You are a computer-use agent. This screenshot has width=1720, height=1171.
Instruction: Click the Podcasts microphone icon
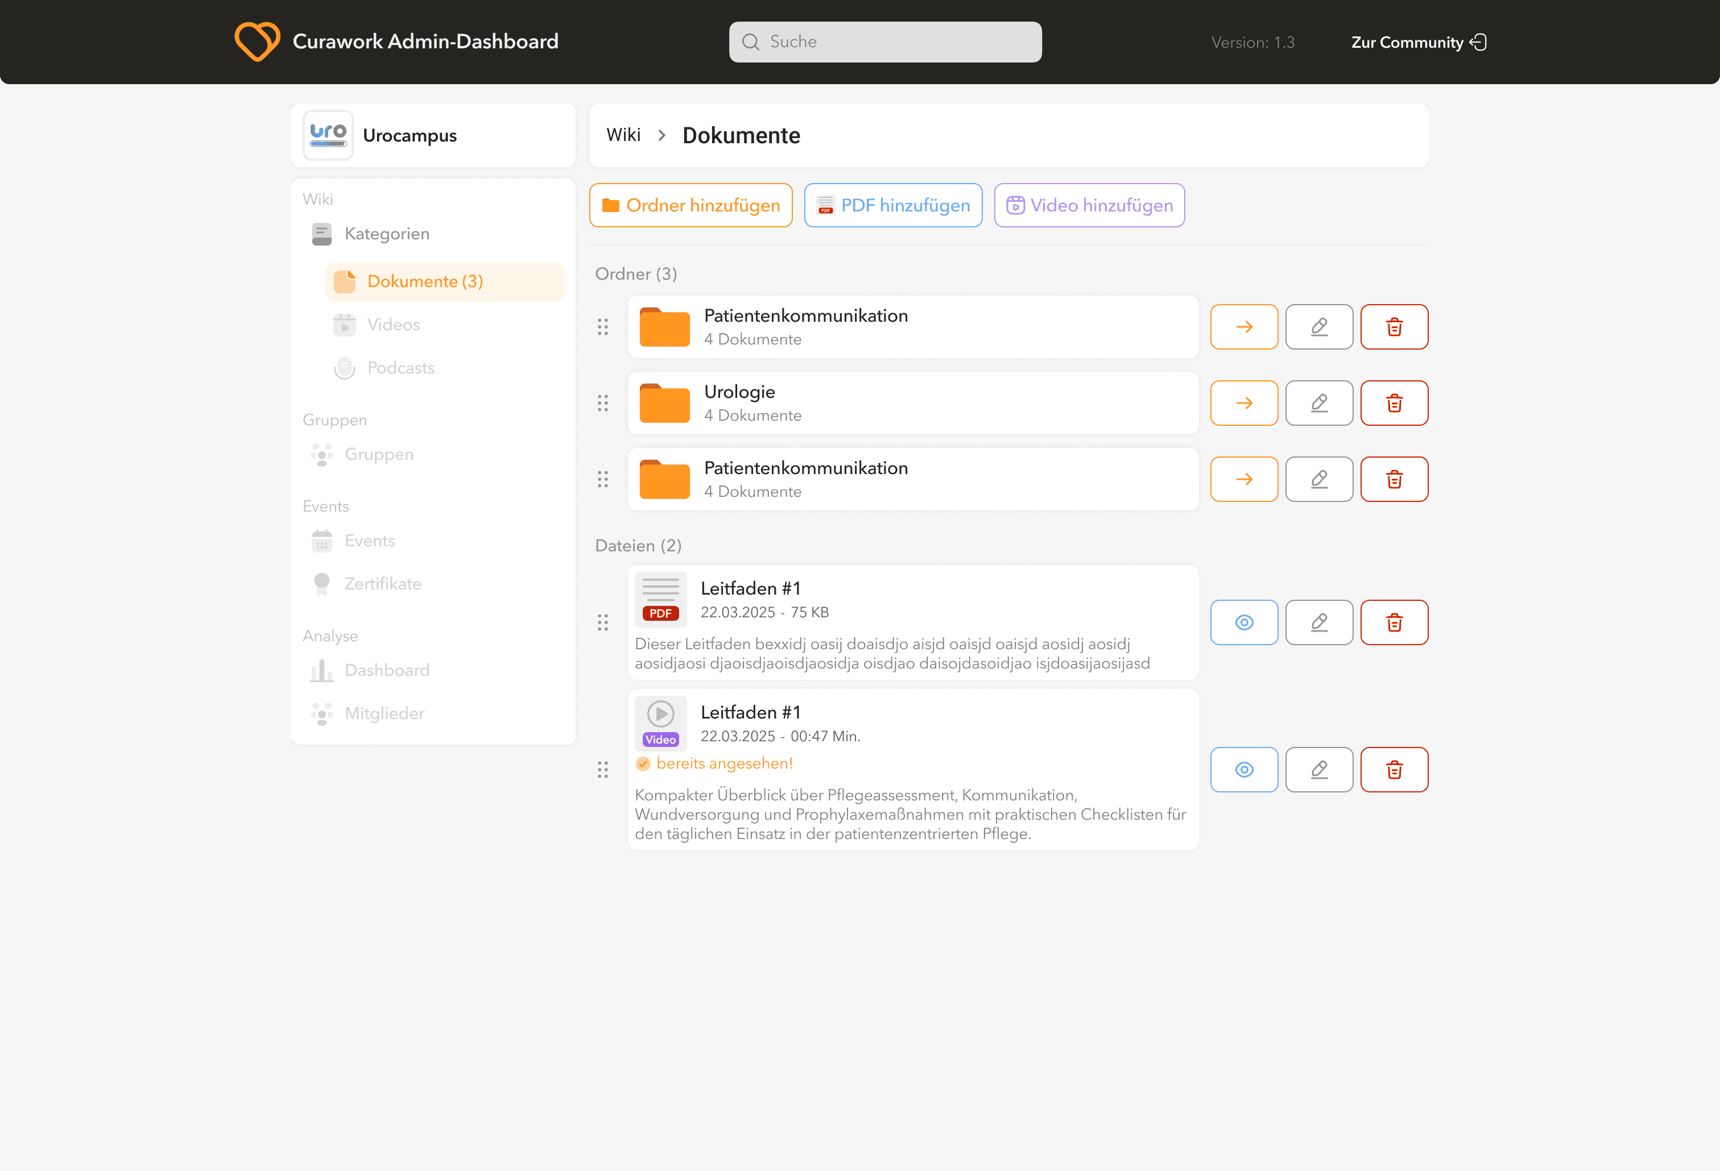tap(344, 368)
